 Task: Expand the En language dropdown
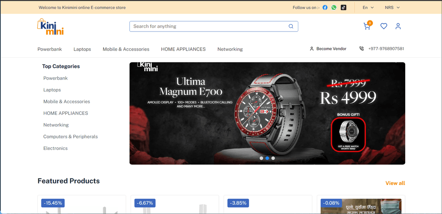pos(368,7)
